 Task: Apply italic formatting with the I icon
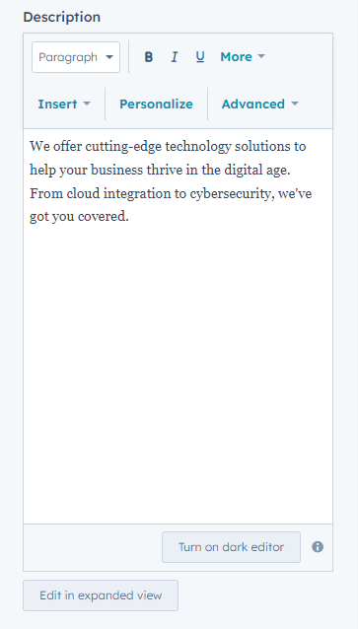[x=175, y=57]
